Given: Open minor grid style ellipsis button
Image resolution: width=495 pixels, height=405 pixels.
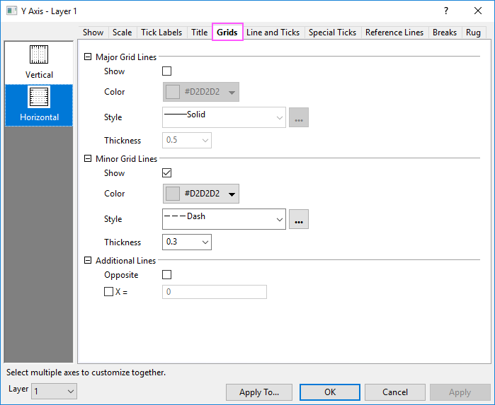Looking at the screenshot, I should tap(299, 219).
